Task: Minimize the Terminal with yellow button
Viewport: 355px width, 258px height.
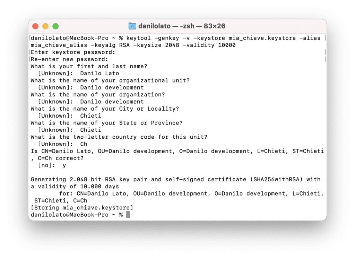Action: coord(45,26)
